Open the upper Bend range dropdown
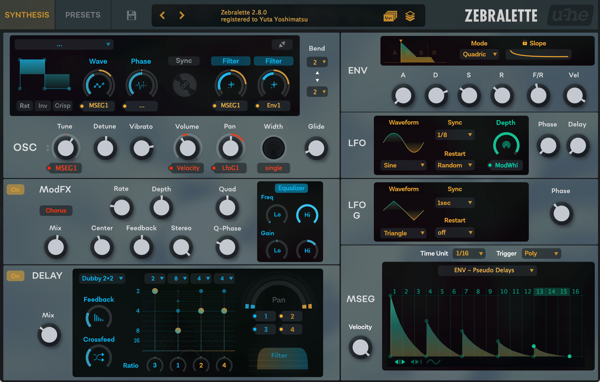Image resolution: width=600 pixels, height=382 pixels. pyautogui.click(x=317, y=62)
